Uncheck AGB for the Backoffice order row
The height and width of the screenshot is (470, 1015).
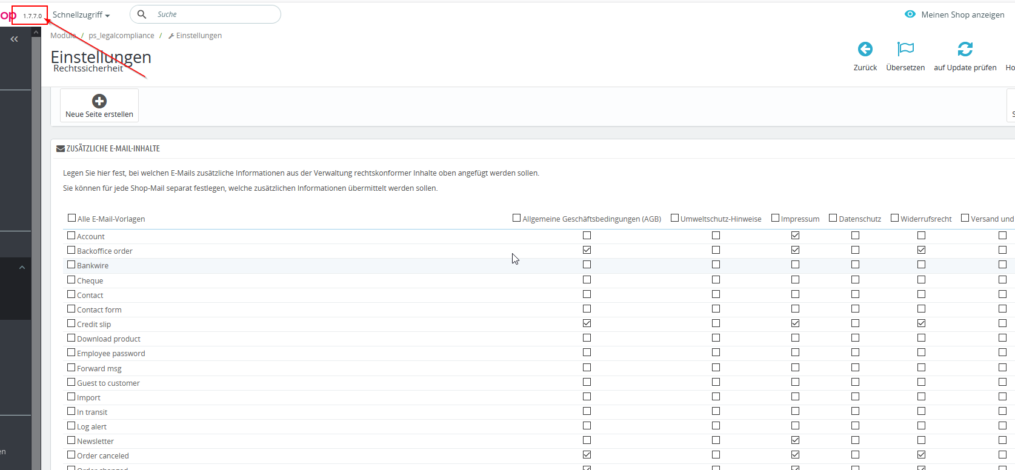coord(587,250)
